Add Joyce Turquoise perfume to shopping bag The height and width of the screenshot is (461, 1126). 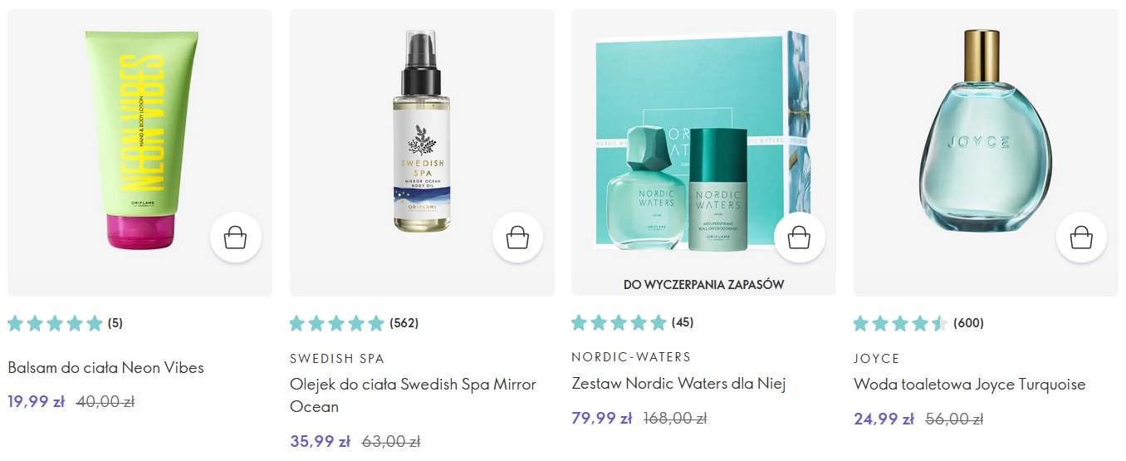1081,238
